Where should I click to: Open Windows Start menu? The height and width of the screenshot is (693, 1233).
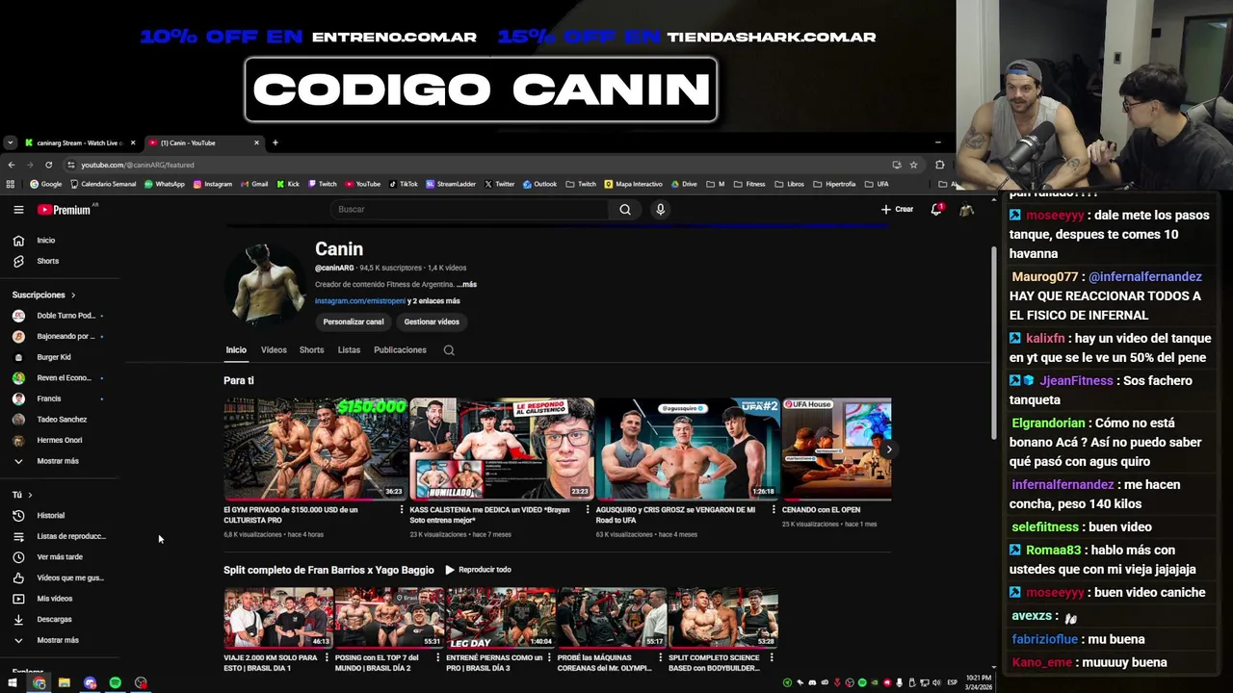[x=12, y=683]
